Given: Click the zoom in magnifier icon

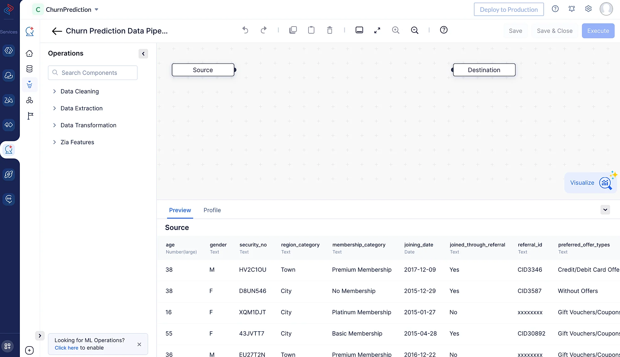Looking at the screenshot, I should 396,30.
